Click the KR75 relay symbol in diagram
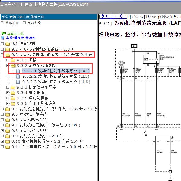Viewport: 181px width, 181px height. click(x=151, y=59)
